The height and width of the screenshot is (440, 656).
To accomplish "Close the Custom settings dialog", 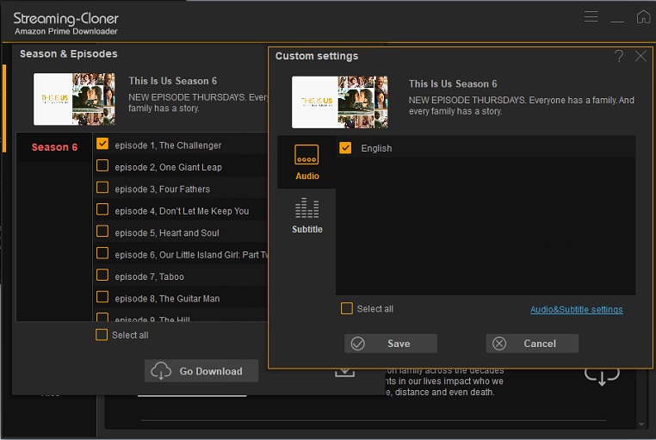I will 641,56.
